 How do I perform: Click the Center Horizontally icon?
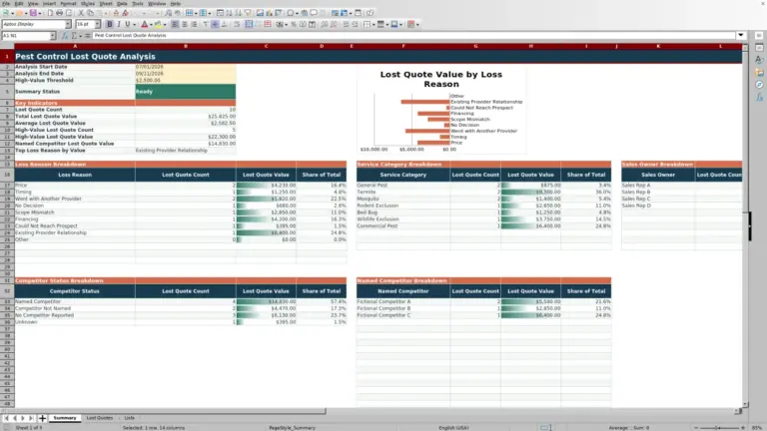pos(185,24)
